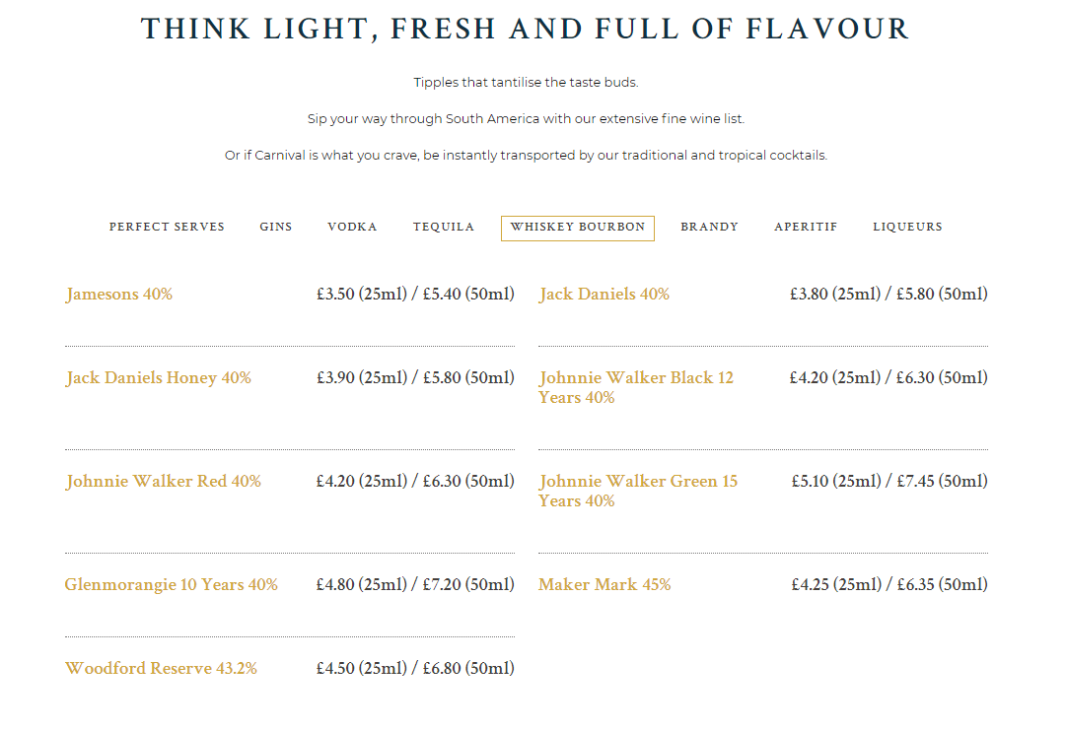The width and height of the screenshot is (1066, 729).
Task: Open Johnnie Walker Black 12 Years
Action: point(636,387)
